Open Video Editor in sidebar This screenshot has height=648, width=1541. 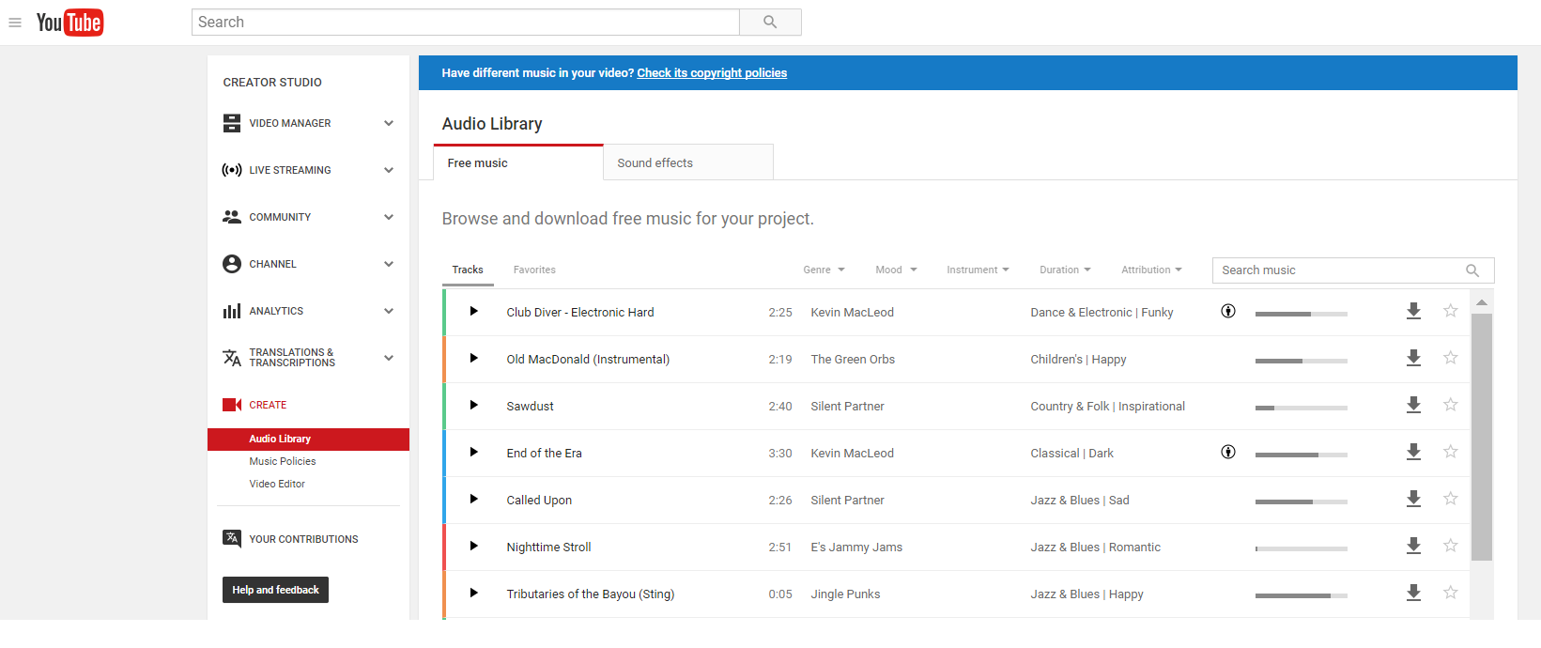277,484
